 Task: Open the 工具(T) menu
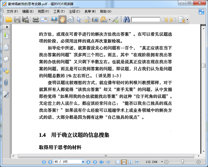[59, 11]
